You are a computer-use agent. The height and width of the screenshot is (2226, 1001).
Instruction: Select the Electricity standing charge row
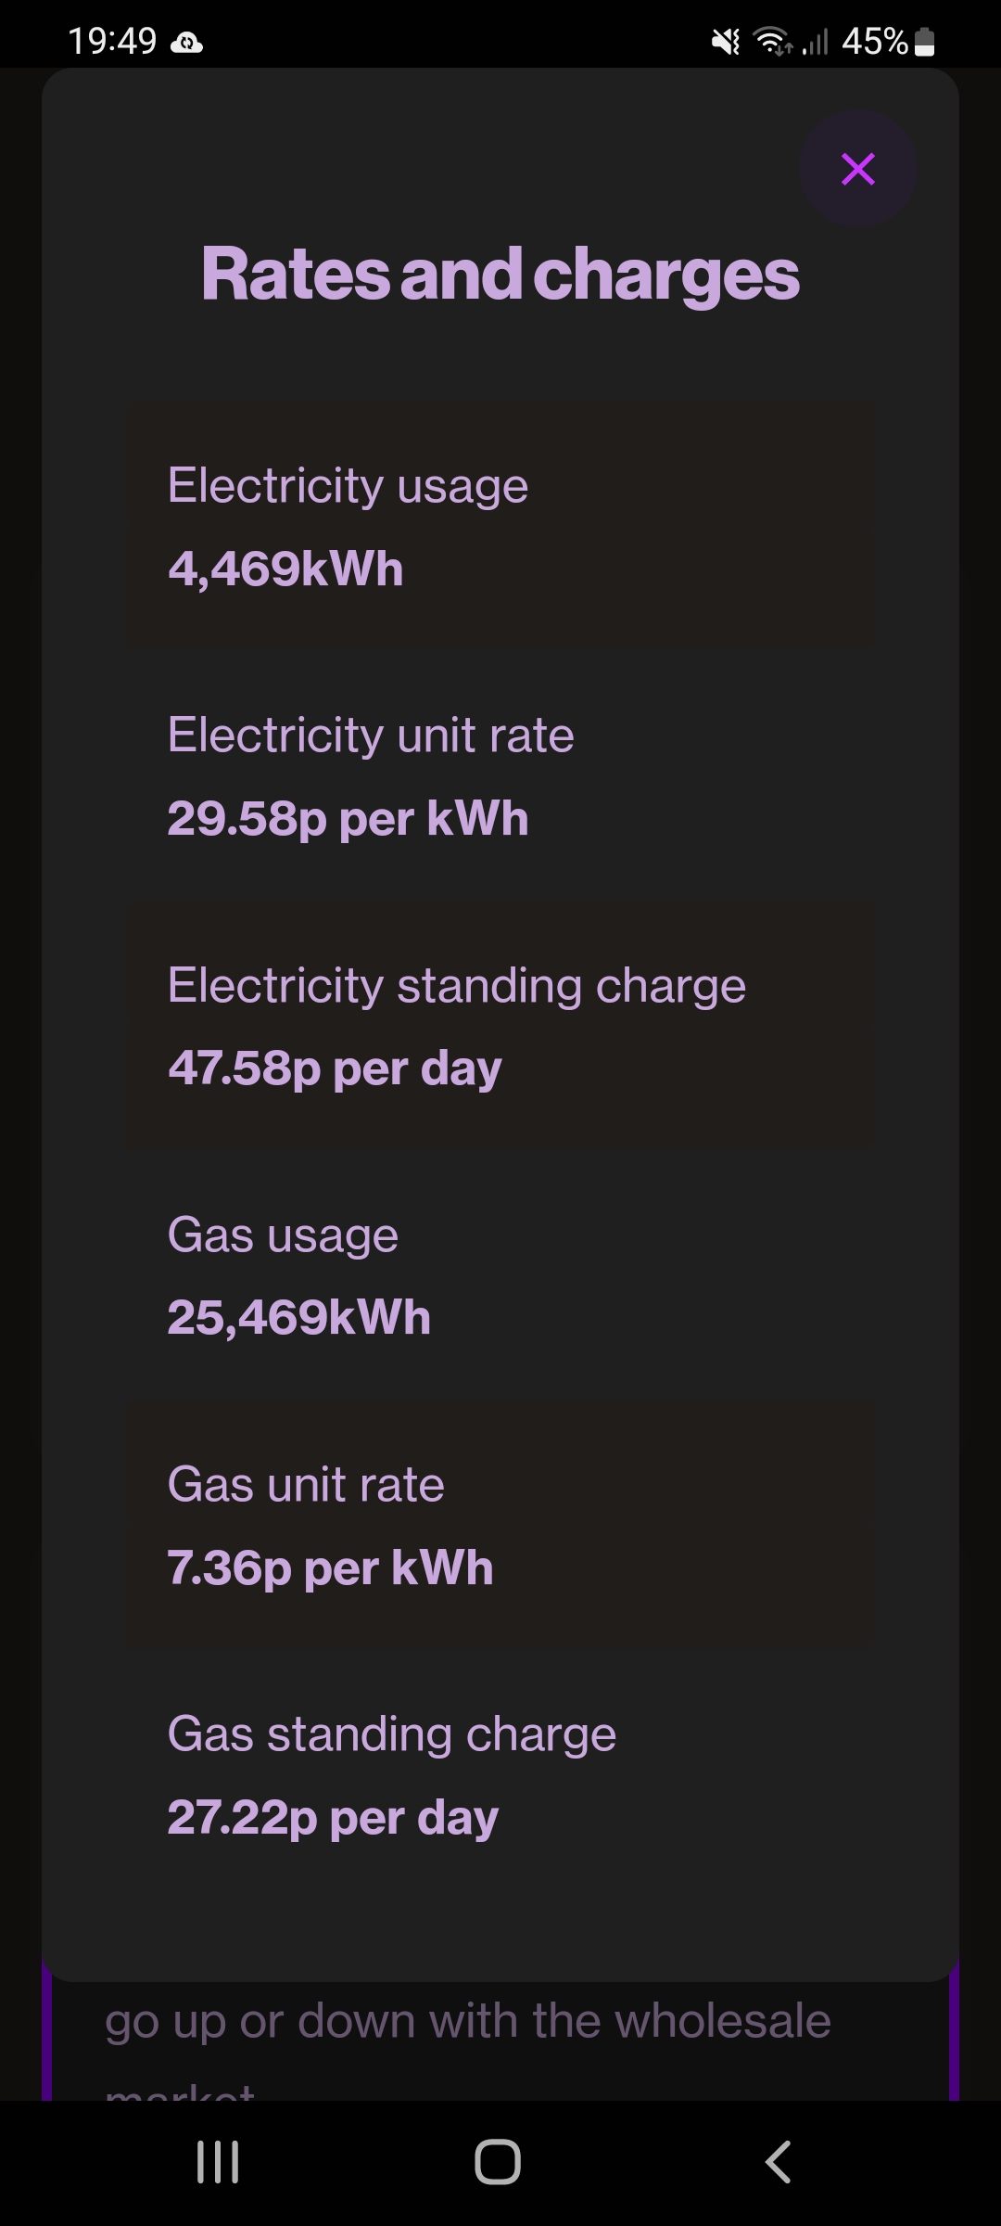coord(500,1025)
